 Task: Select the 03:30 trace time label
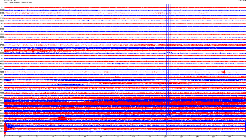(x=2, y=26)
